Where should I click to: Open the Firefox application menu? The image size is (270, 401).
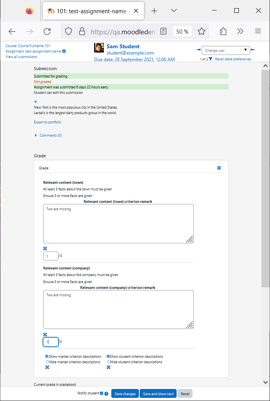[258, 32]
